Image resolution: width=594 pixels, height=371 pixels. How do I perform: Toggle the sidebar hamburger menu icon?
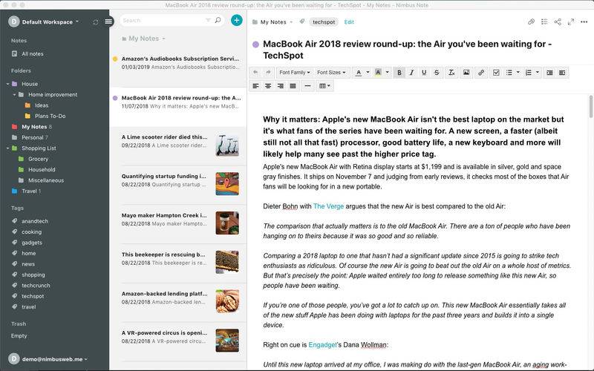[x=108, y=22]
